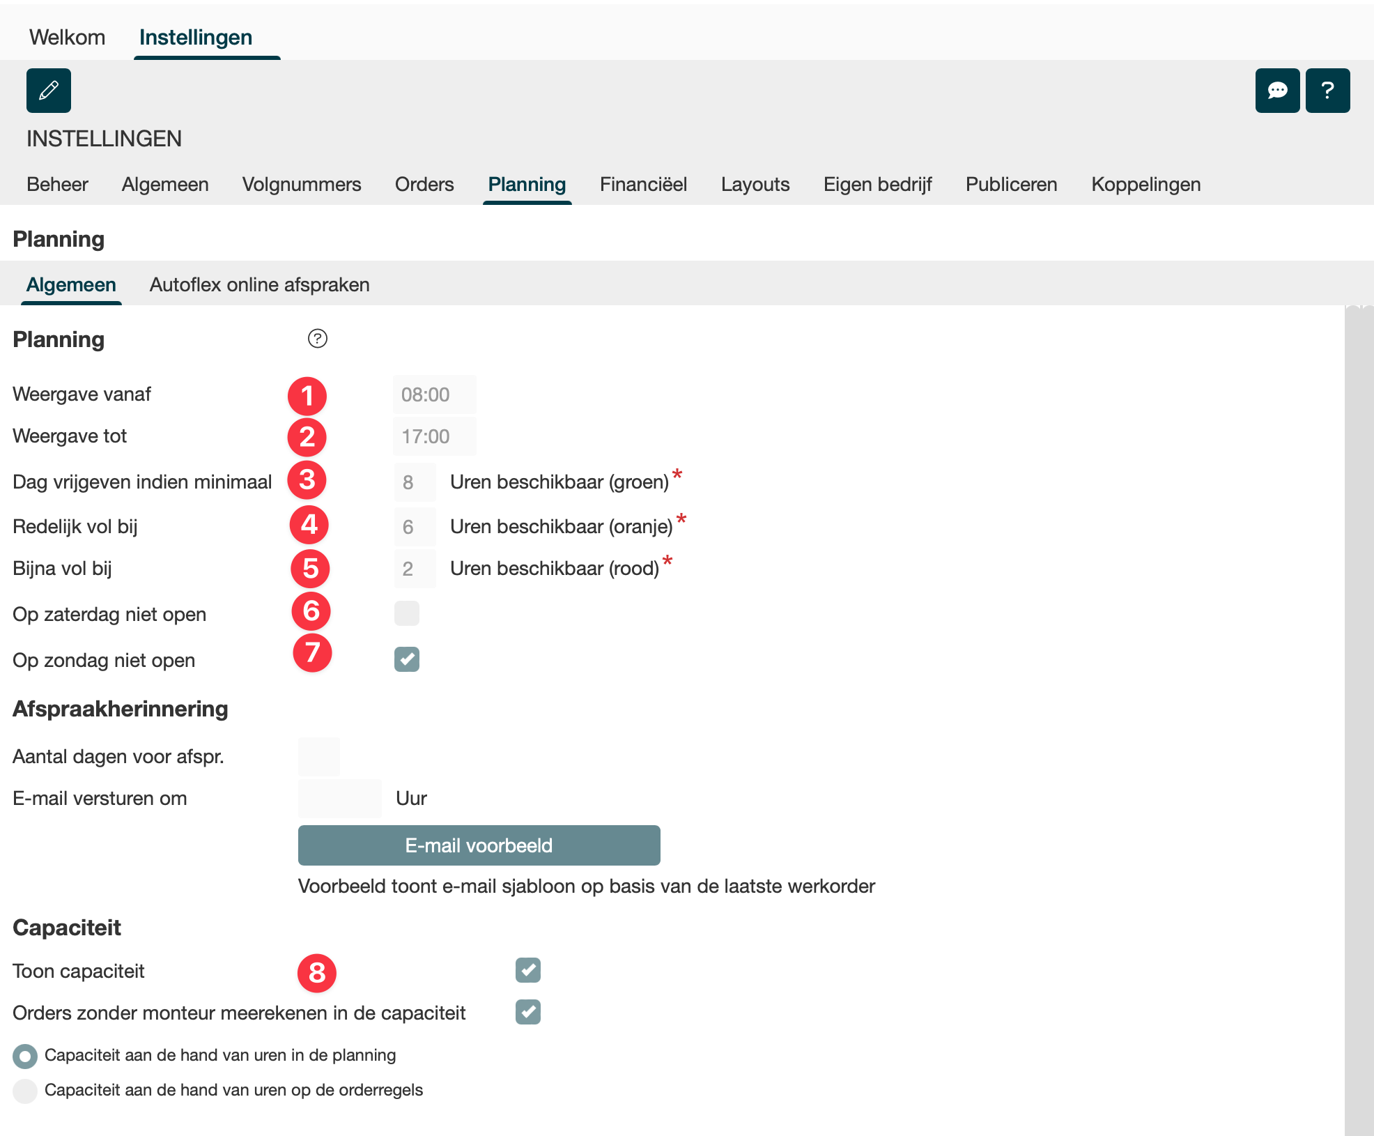Click the Weergave vanaf time field
This screenshot has height=1136, width=1374.
coord(434,394)
